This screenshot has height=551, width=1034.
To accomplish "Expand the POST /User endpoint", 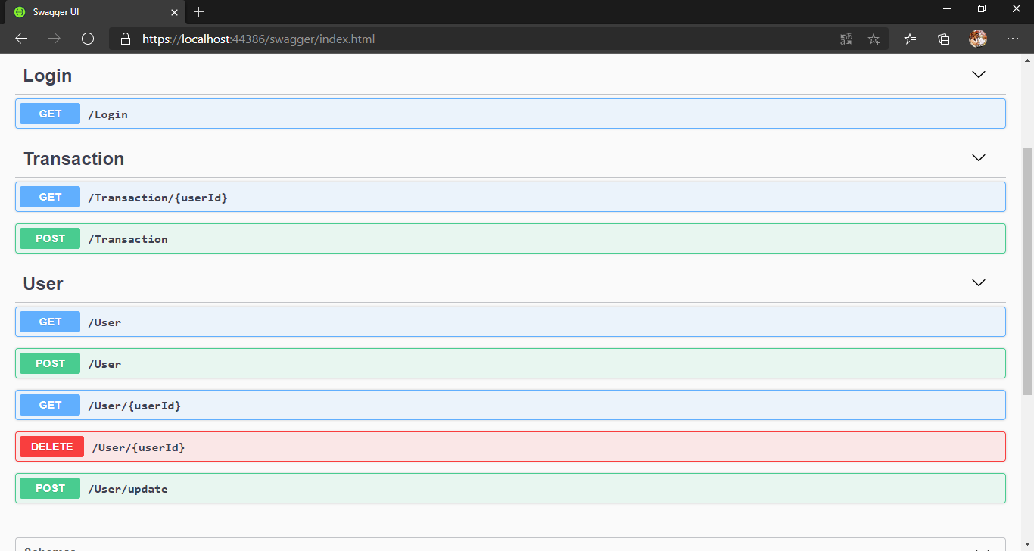I will [x=510, y=363].
